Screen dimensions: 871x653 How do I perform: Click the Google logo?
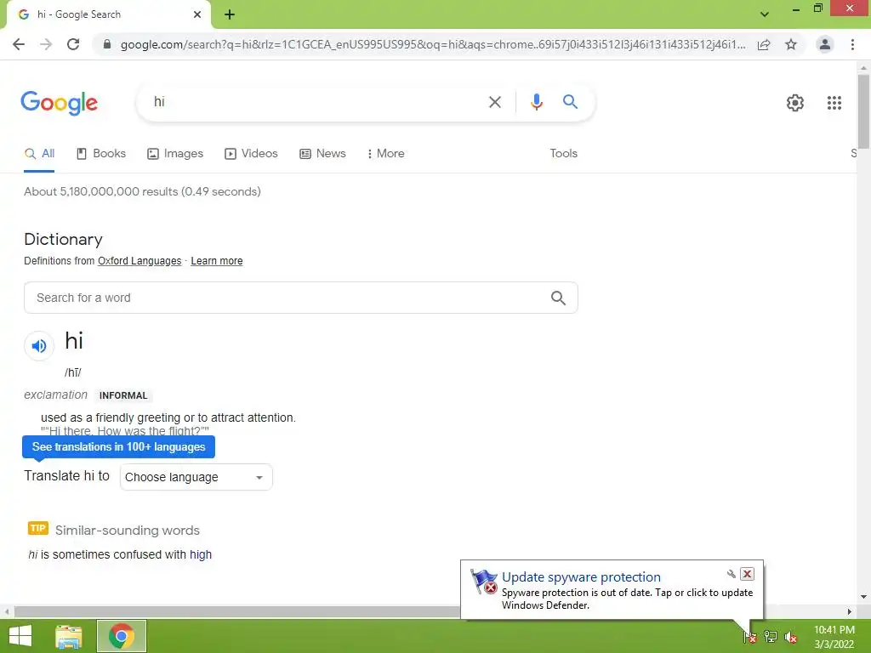(59, 103)
